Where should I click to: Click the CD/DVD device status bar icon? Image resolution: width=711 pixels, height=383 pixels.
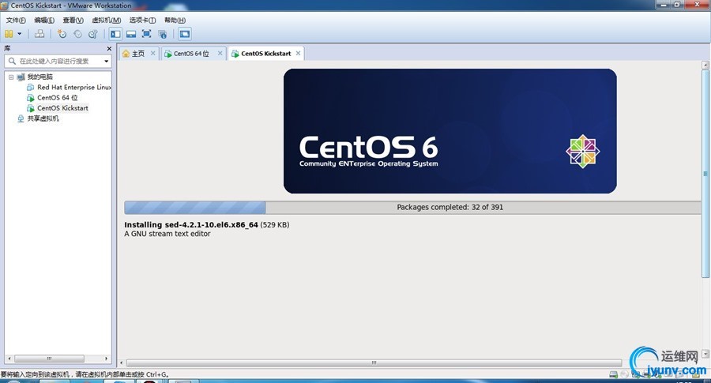coord(624,374)
